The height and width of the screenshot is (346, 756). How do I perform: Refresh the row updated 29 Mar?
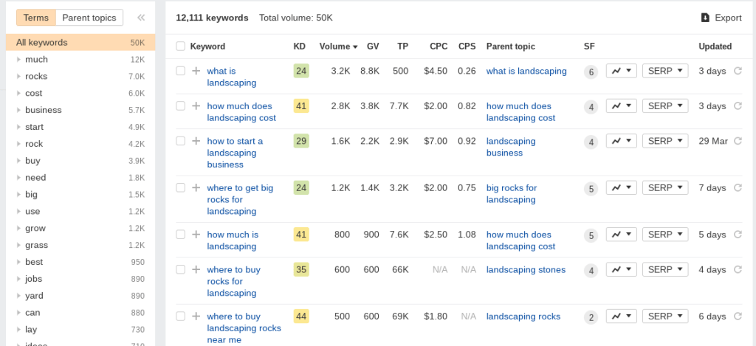click(x=738, y=141)
